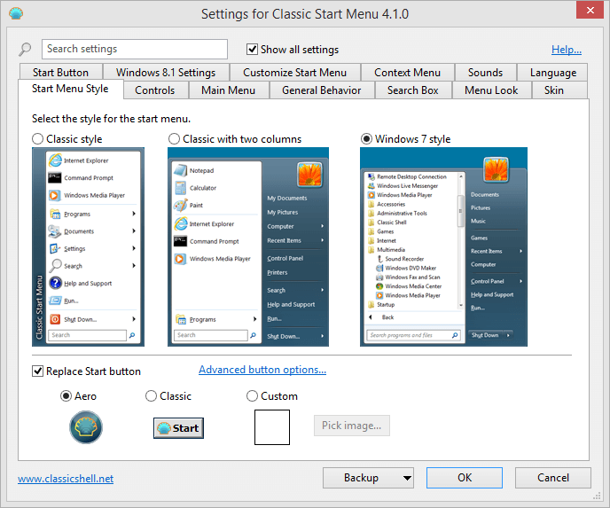The height and width of the screenshot is (508, 610).
Task: Click Search icon in Classic style preview
Action: coord(55,266)
